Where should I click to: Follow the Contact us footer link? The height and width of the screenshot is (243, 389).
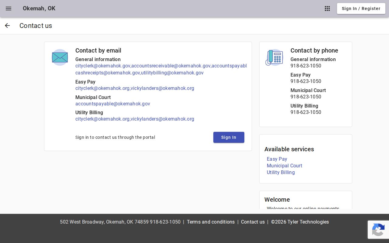[253, 222]
